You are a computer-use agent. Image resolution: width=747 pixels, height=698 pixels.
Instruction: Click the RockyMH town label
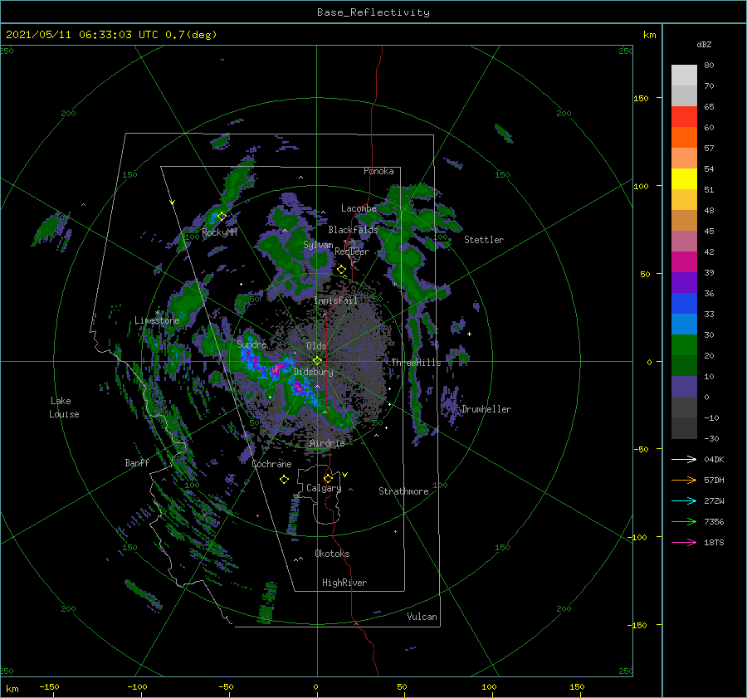(219, 232)
